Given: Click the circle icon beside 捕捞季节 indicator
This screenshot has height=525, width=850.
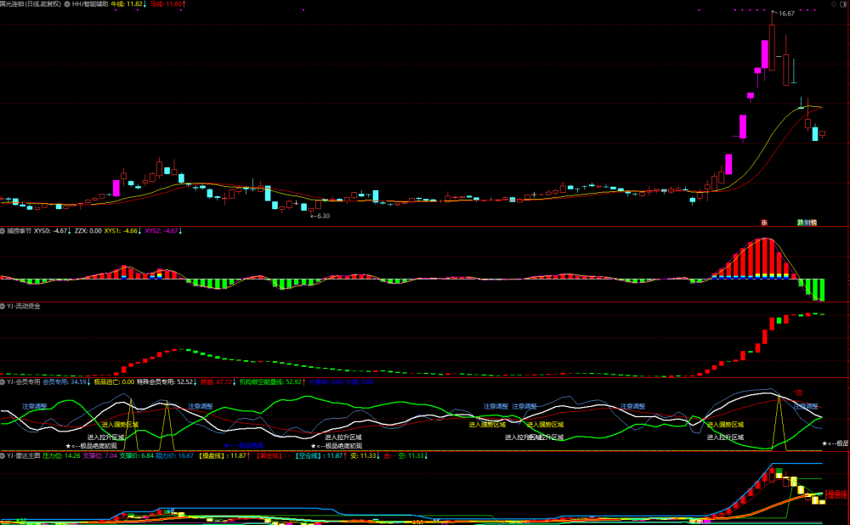Looking at the screenshot, I should [3, 231].
